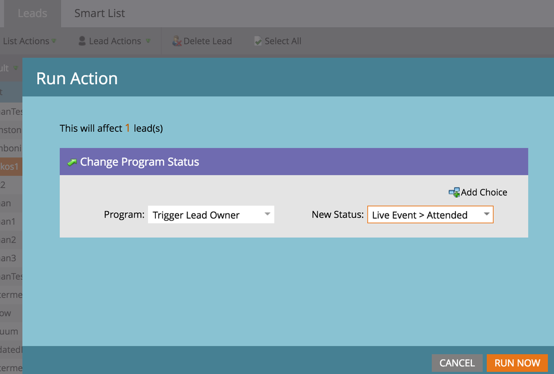This screenshot has width=554, height=374.
Task: Switch to the Leads tab
Action: pyautogui.click(x=32, y=13)
